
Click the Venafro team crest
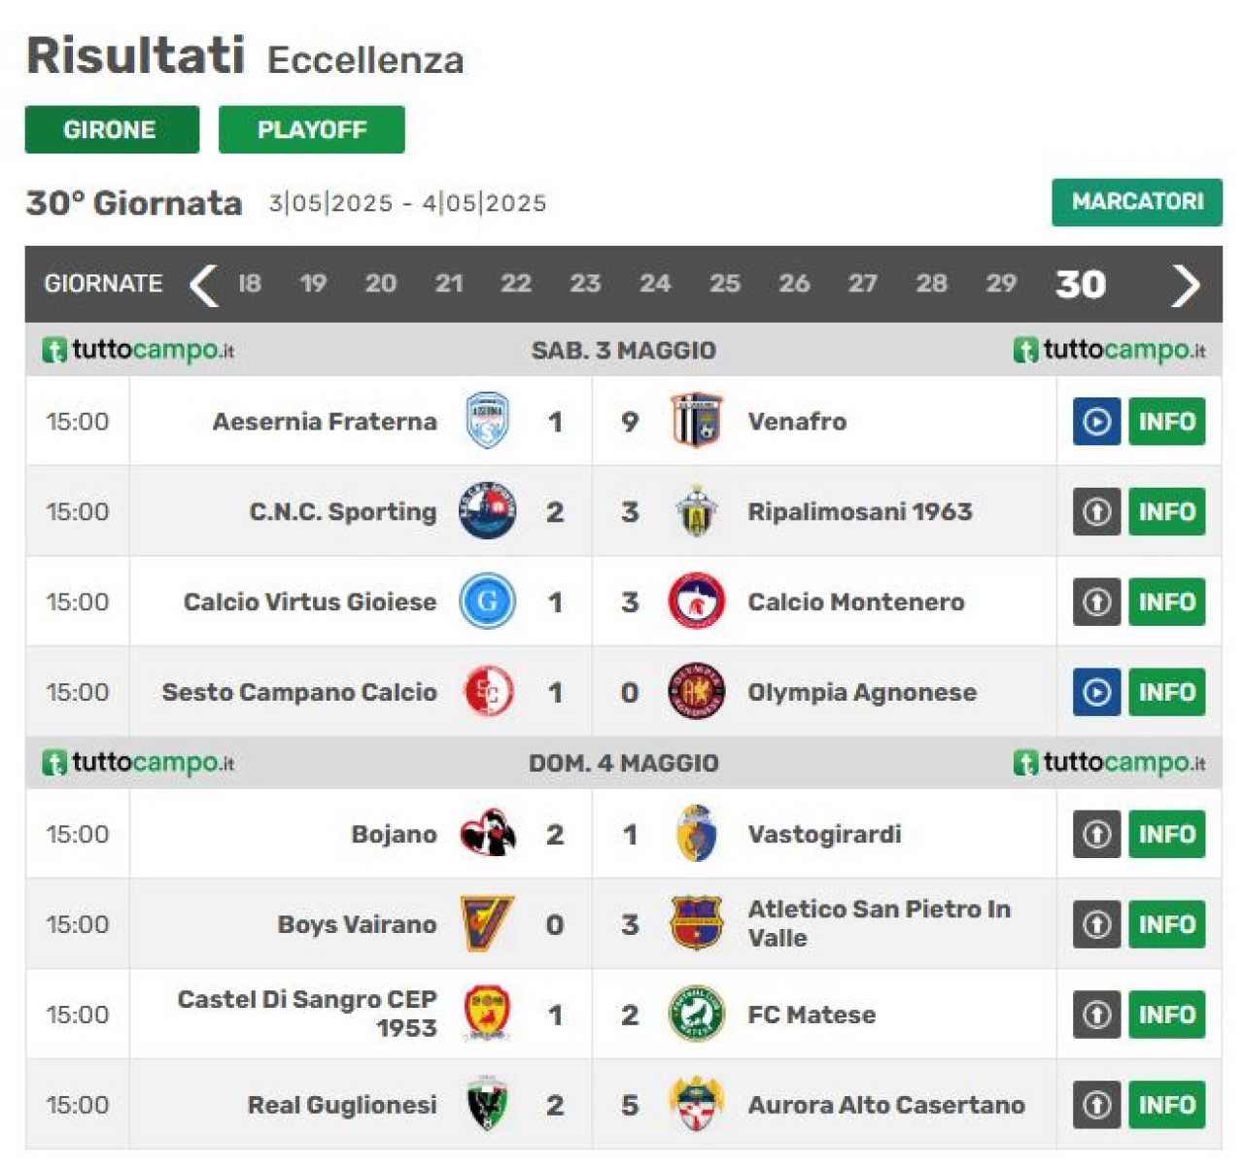click(x=696, y=421)
